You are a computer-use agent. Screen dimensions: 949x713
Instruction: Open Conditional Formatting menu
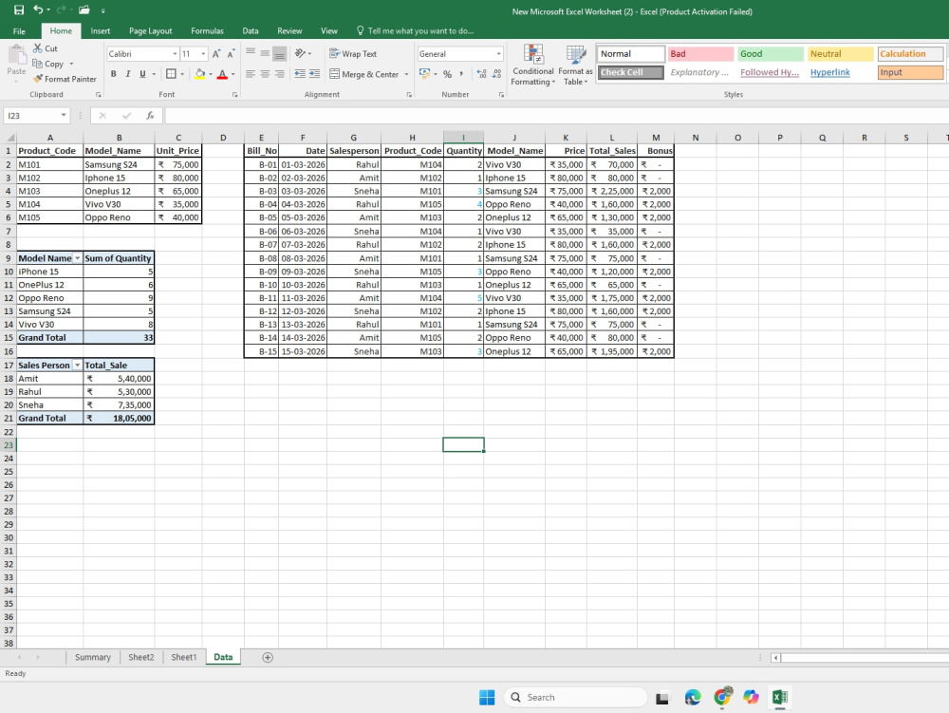point(533,65)
